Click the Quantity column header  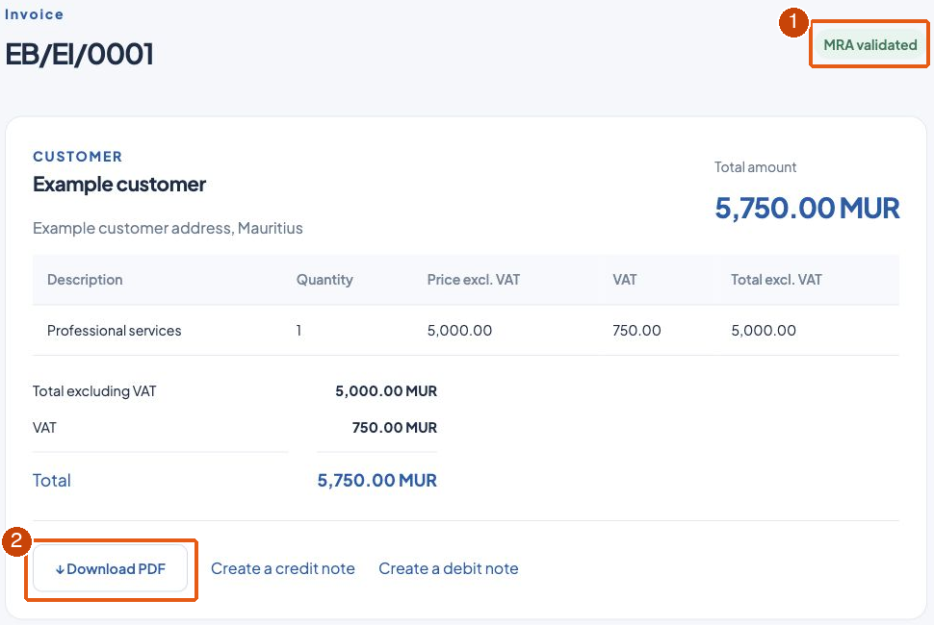[324, 280]
